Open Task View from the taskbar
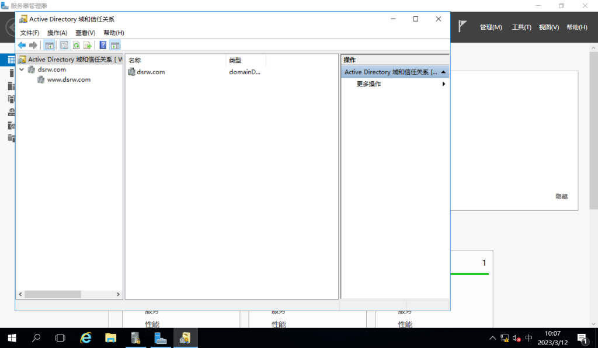This screenshot has height=348, width=598. pyautogui.click(x=60, y=338)
